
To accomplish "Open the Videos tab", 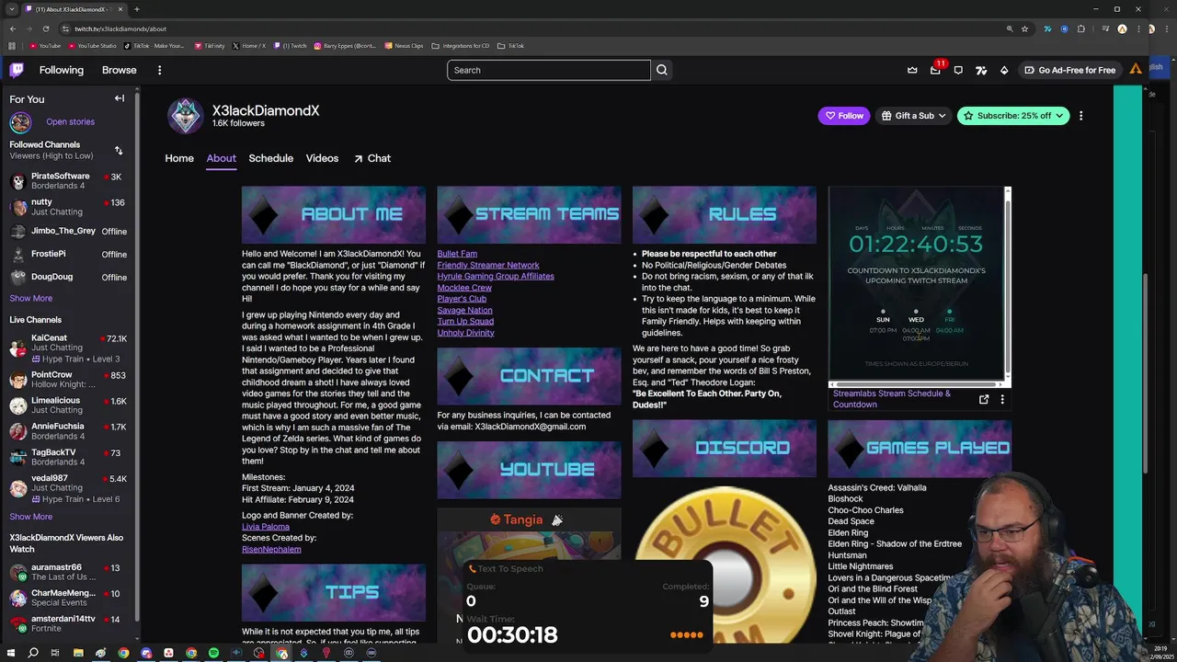I will 322,158.
